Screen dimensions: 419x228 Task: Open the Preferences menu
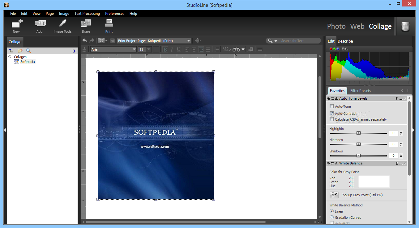[115, 14]
